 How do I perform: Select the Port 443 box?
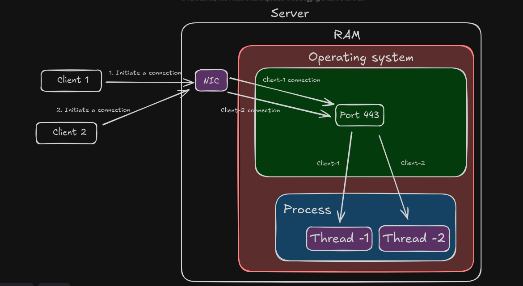(359, 115)
